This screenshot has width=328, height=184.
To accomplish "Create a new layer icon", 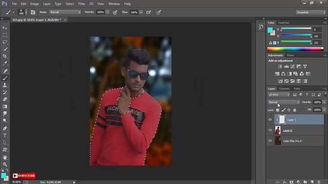I will [x=312, y=182].
